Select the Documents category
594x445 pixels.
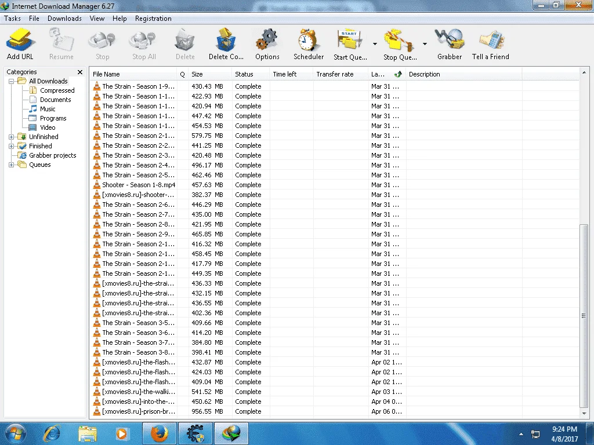coord(55,100)
